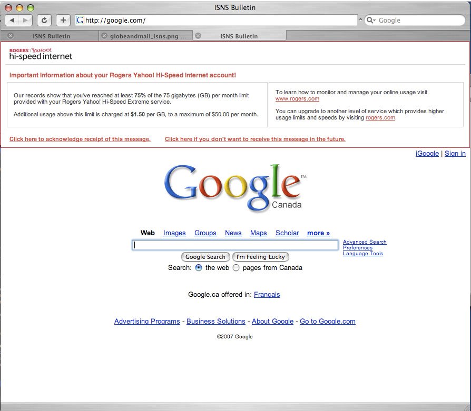
Task: Click the Google favicon in the address bar
Action: coord(80,20)
